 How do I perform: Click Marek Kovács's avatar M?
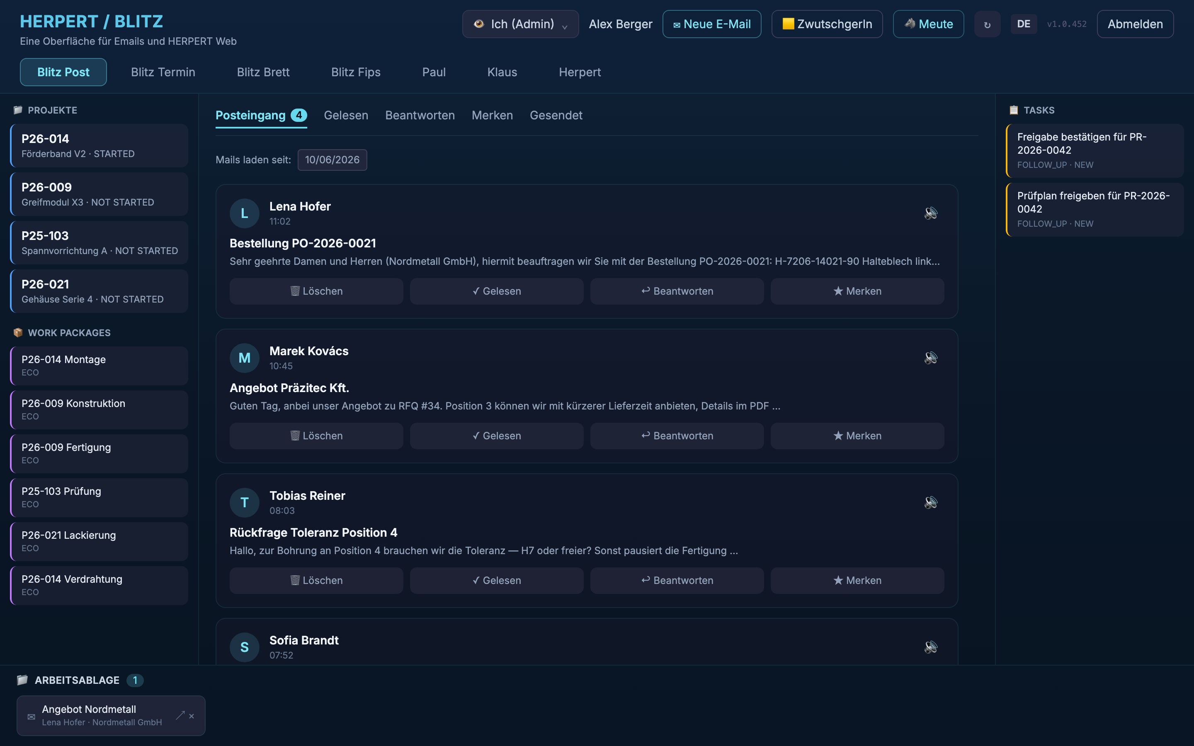244,358
